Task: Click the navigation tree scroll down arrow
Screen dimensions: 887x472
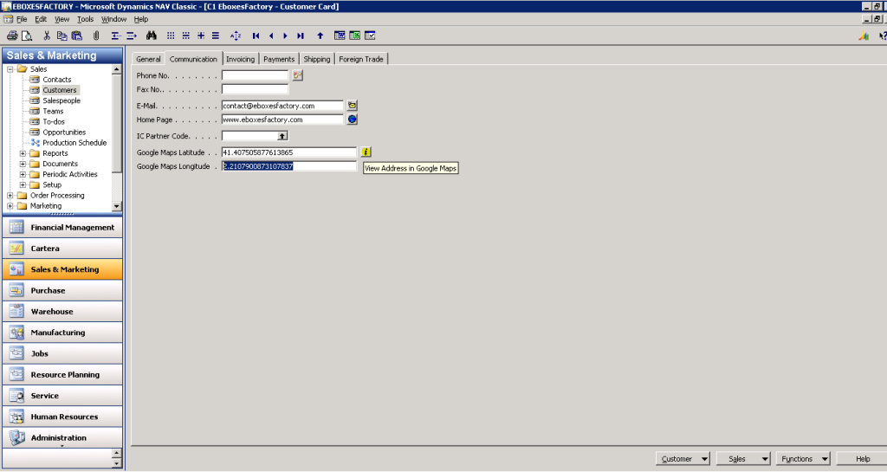Action: pyautogui.click(x=117, y=206)
